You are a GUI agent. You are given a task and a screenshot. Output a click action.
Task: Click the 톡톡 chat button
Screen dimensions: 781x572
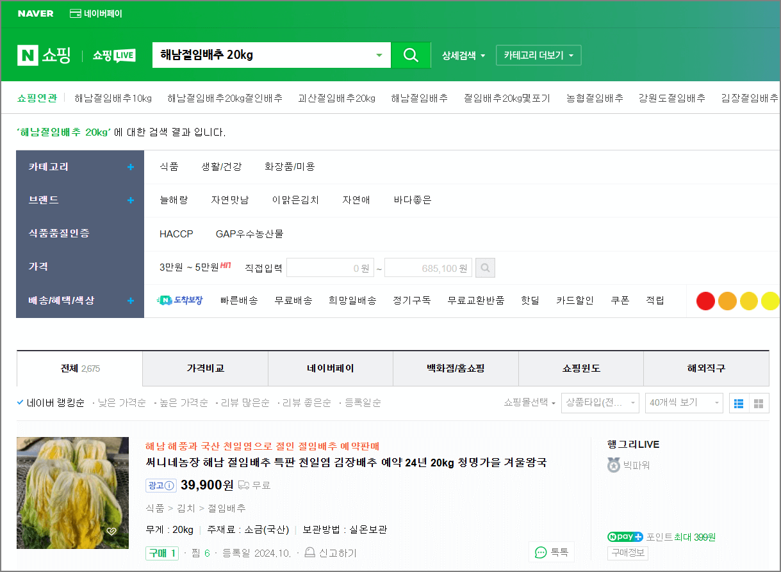coord(552,552)
